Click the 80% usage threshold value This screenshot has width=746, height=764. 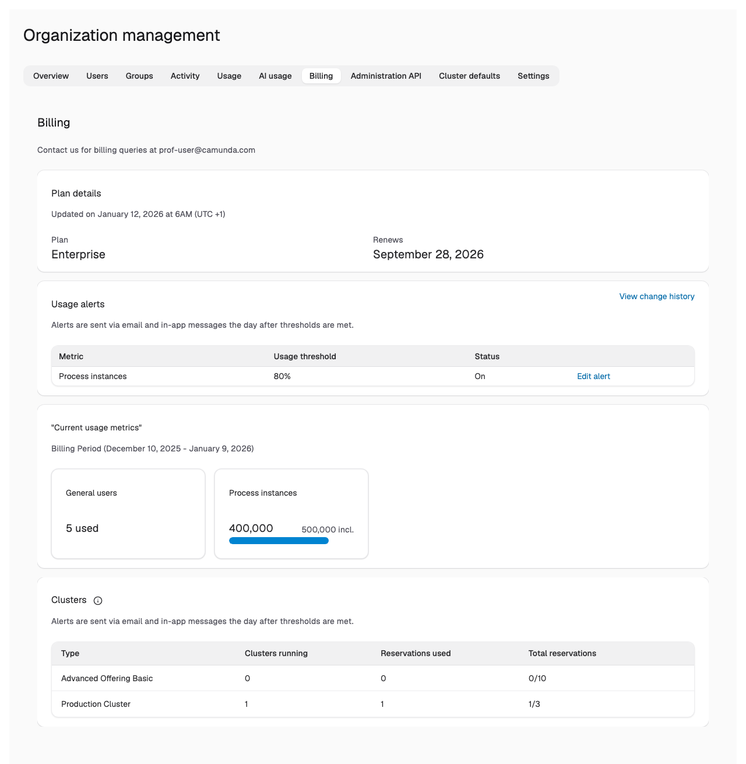pyautogui.click(x=282, y=376)
